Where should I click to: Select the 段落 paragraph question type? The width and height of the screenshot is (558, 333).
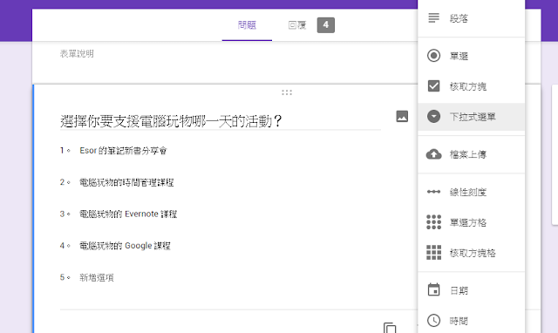click(471, 17)
